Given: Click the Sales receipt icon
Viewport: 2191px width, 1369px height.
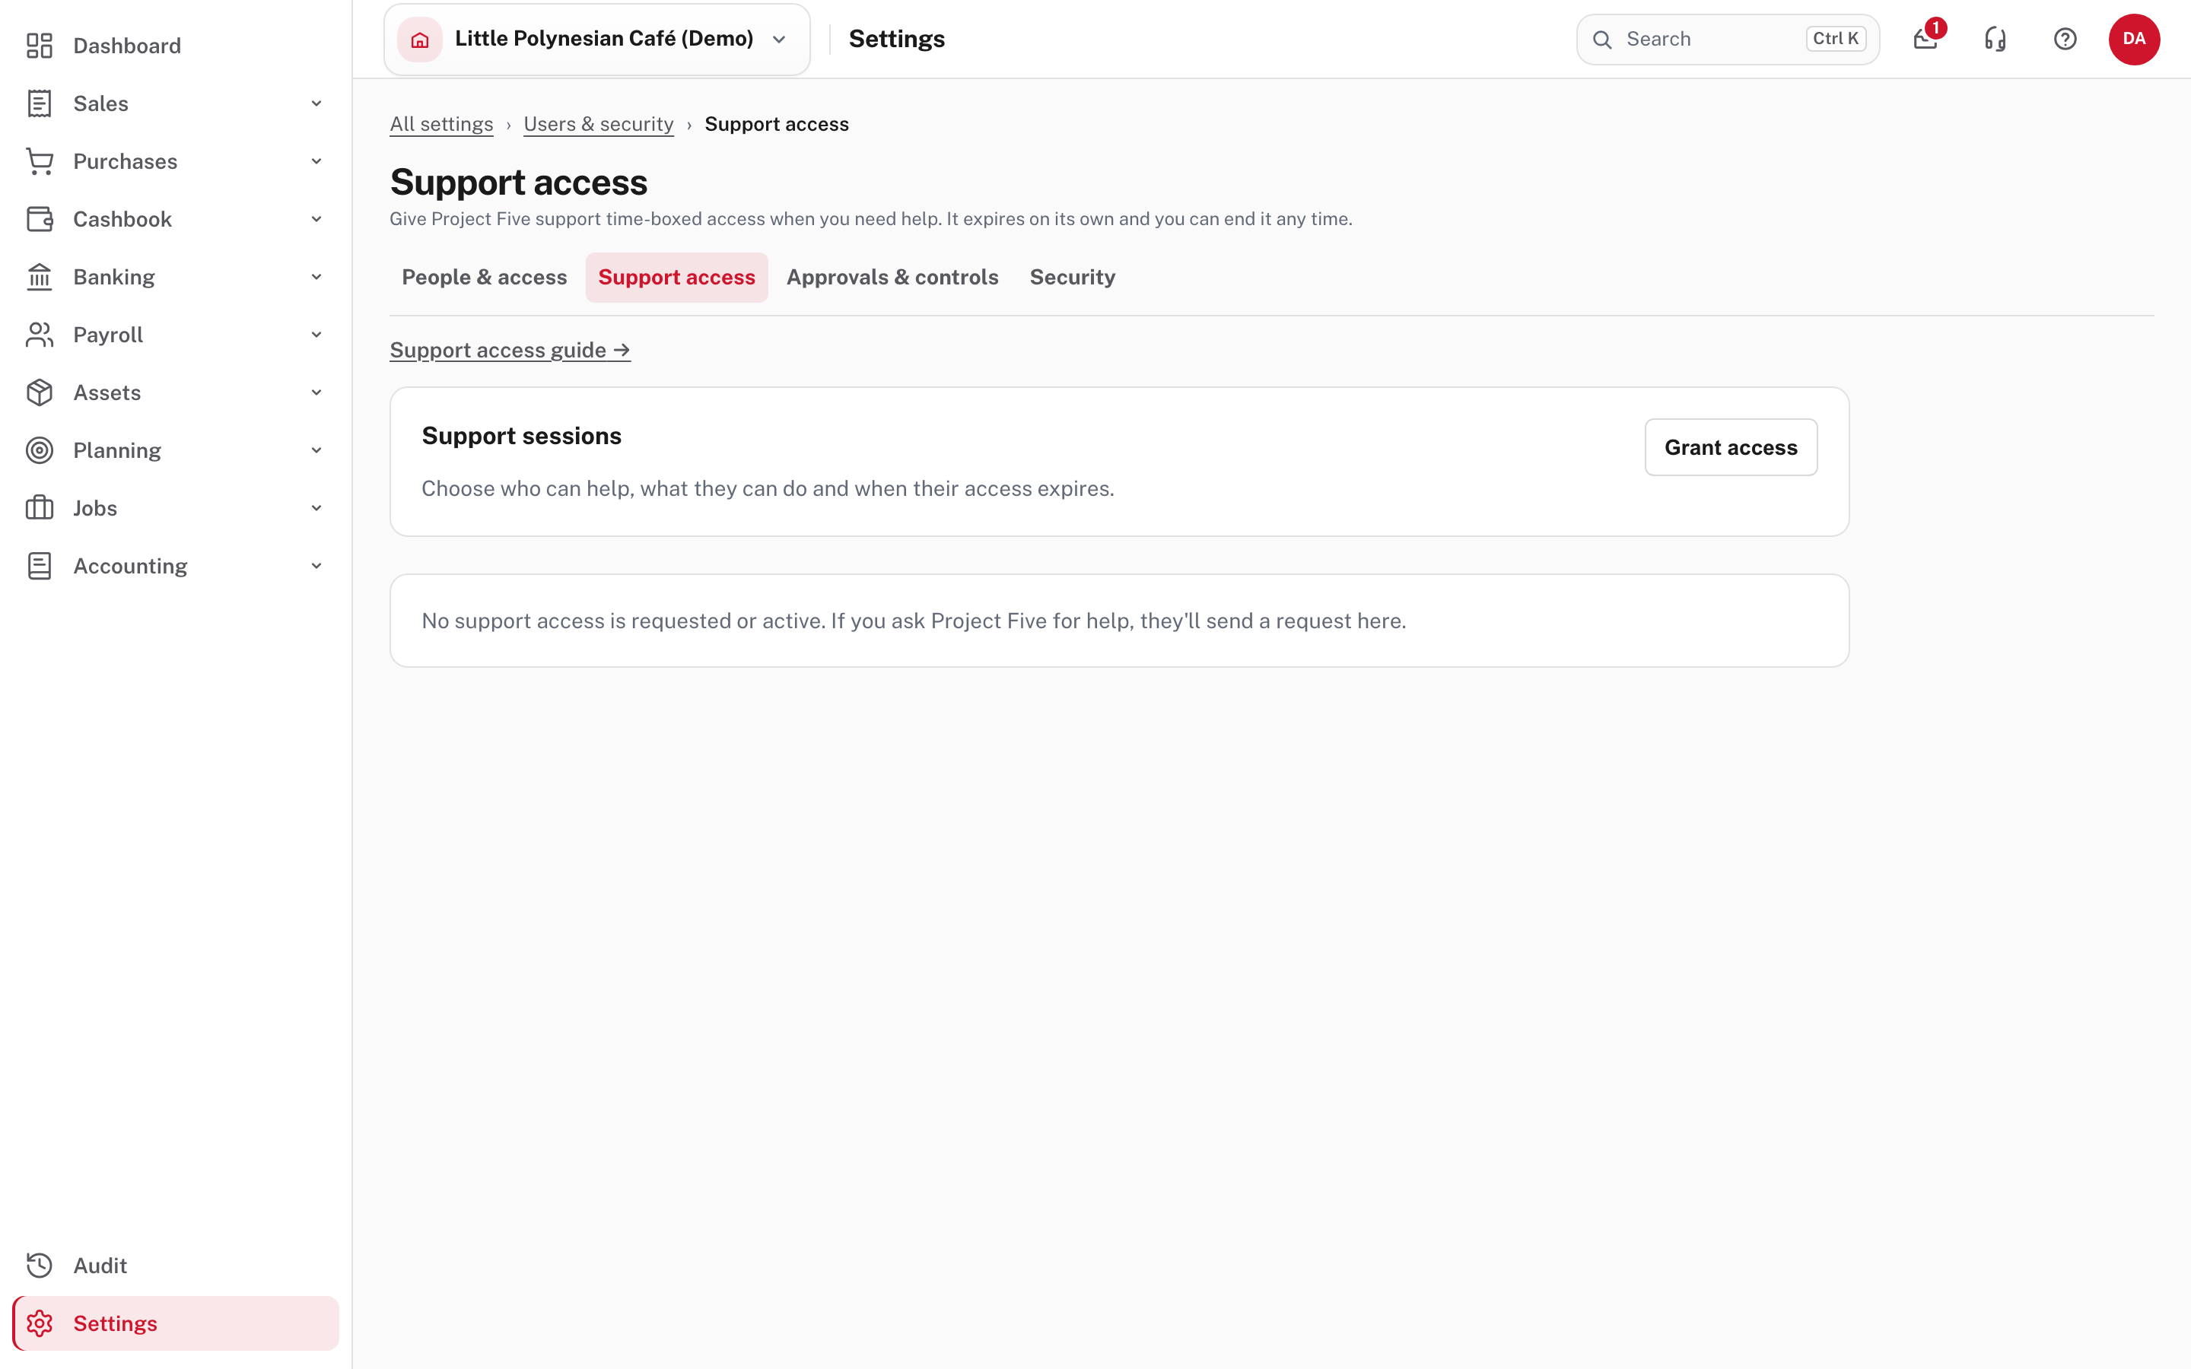Looking at the screenshot, I should [39, 103].
